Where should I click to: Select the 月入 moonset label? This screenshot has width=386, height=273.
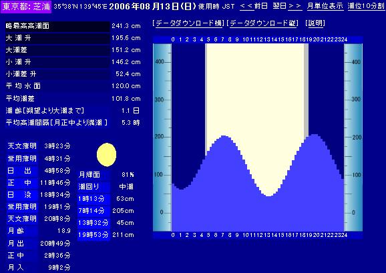[16, 268]
